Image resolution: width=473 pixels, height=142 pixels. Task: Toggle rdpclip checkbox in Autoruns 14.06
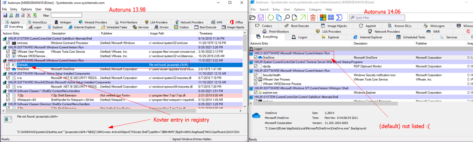(x=255, y=66)
